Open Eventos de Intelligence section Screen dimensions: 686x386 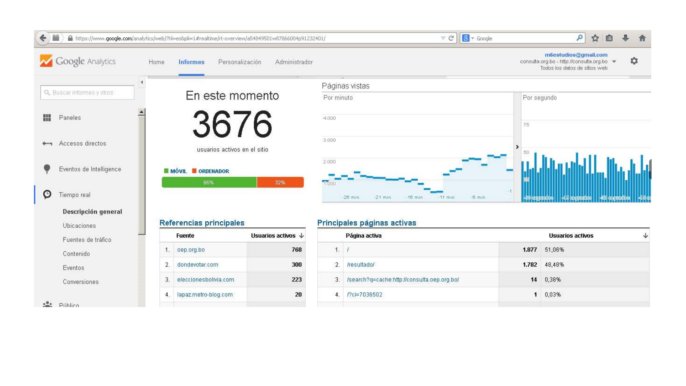click(x=90, y=169)
